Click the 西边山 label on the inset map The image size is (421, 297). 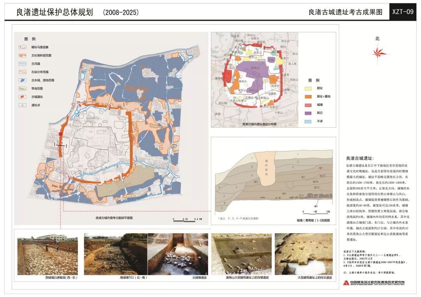coord(251,35)
